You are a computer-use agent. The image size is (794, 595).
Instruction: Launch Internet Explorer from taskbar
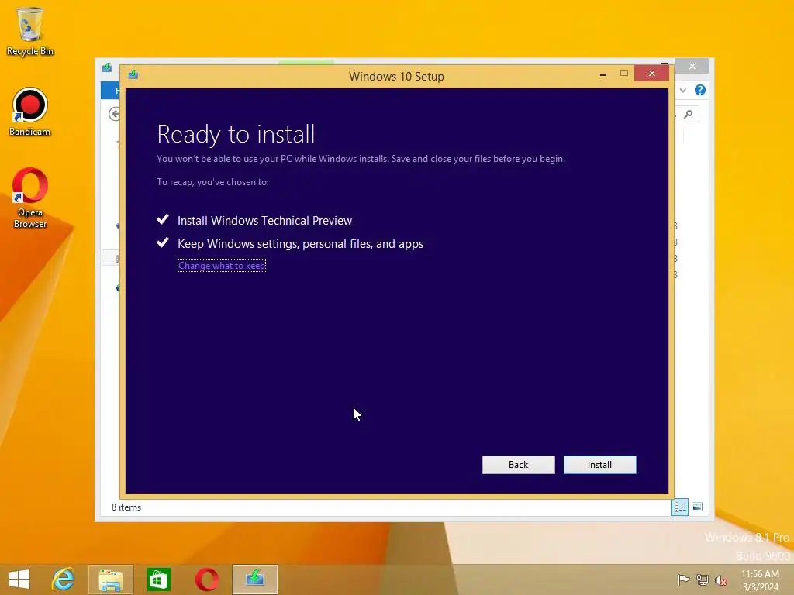point(64,579)
